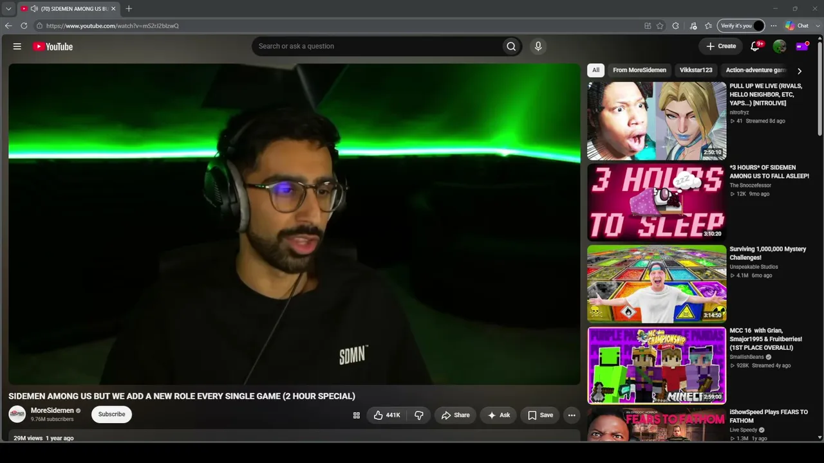The height and width of the screenshot is (463, 824).
Task: Mute the tab using the speaker icon
Action: tap(33, 8)
